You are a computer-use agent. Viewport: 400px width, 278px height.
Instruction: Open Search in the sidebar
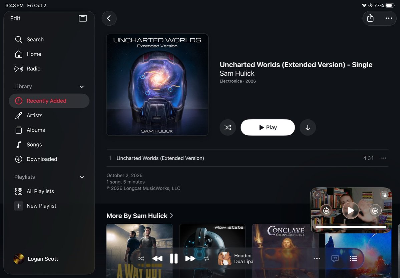click(x=49, y=39)
